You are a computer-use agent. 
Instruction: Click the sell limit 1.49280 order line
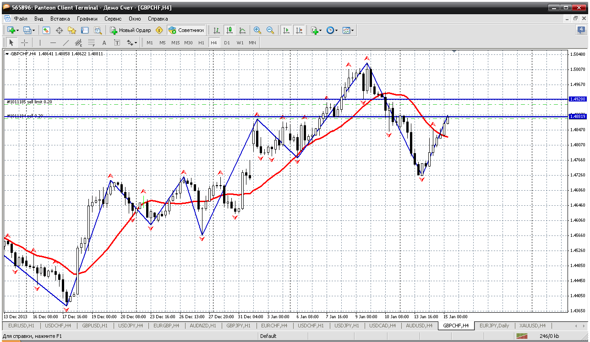pyautogui.click(x=275, y=99)
